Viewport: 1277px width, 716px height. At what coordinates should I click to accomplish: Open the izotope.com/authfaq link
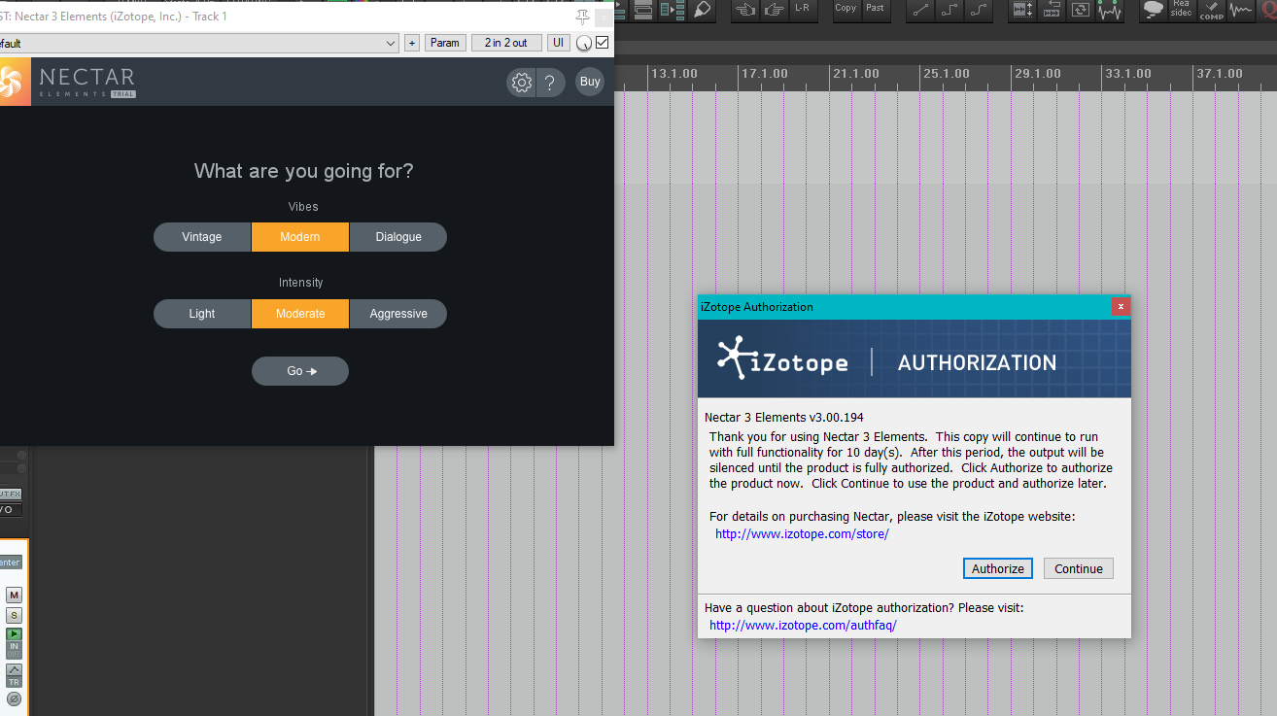pos(803,625)
